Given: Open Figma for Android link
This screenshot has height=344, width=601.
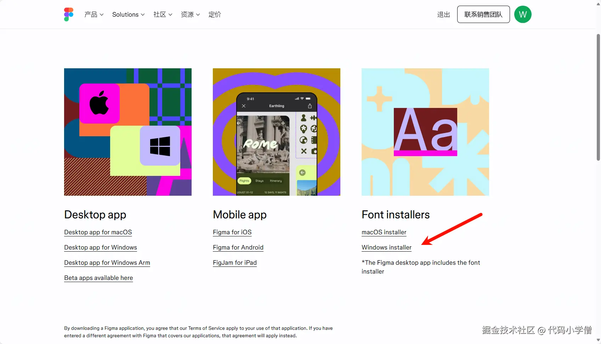Looking at the screenshot, I should [x=238, y=247].
